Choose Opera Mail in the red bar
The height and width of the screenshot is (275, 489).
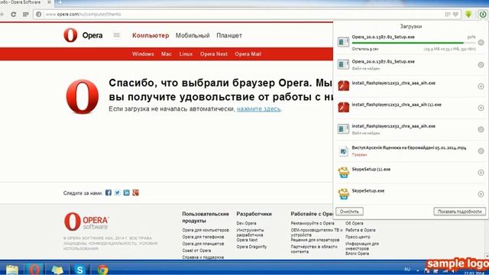coord(248,54)
